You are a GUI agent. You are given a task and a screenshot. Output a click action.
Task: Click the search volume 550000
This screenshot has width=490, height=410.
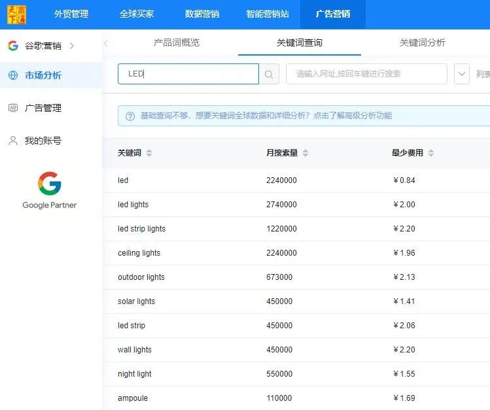click(279, 374)
